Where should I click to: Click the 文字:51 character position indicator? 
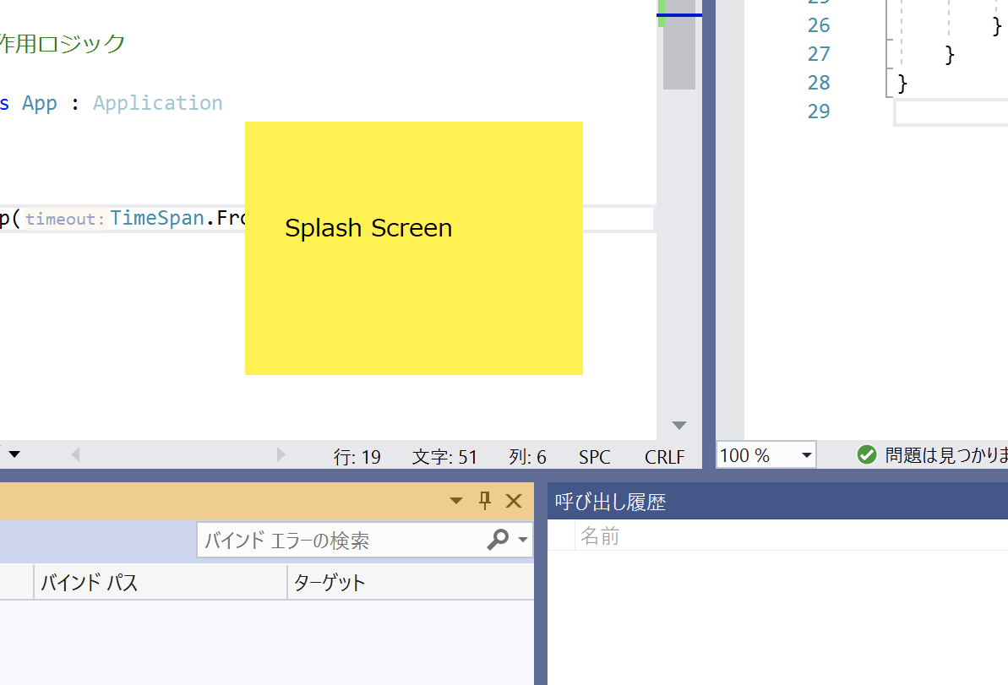click(445, 456)
